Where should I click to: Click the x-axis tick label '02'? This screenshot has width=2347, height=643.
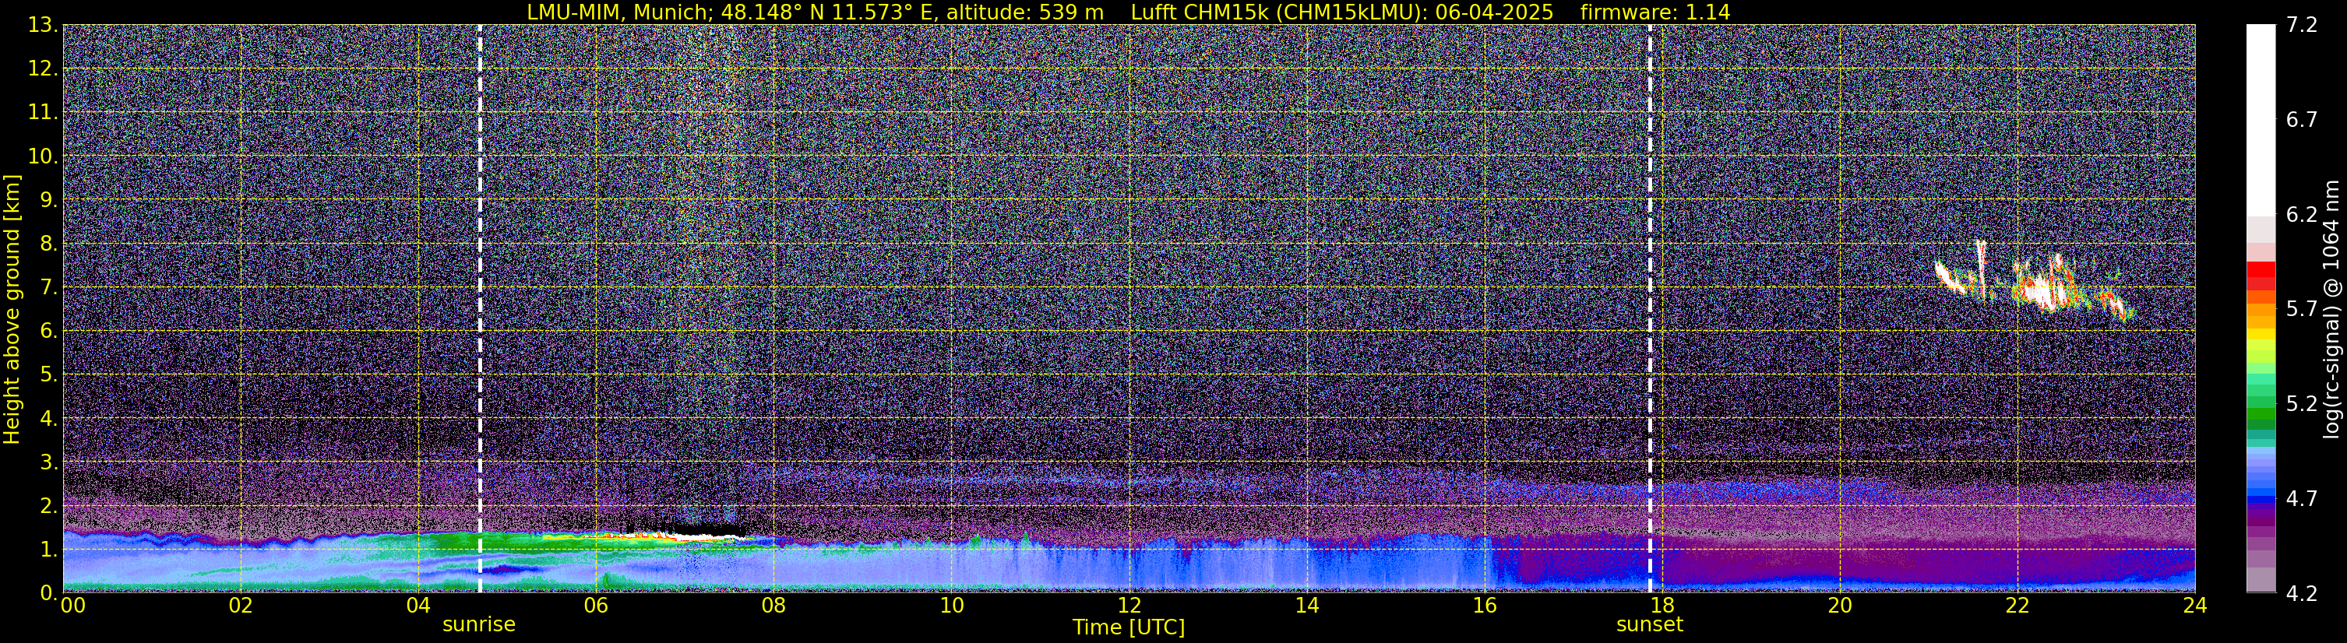[x=241, y=606]
